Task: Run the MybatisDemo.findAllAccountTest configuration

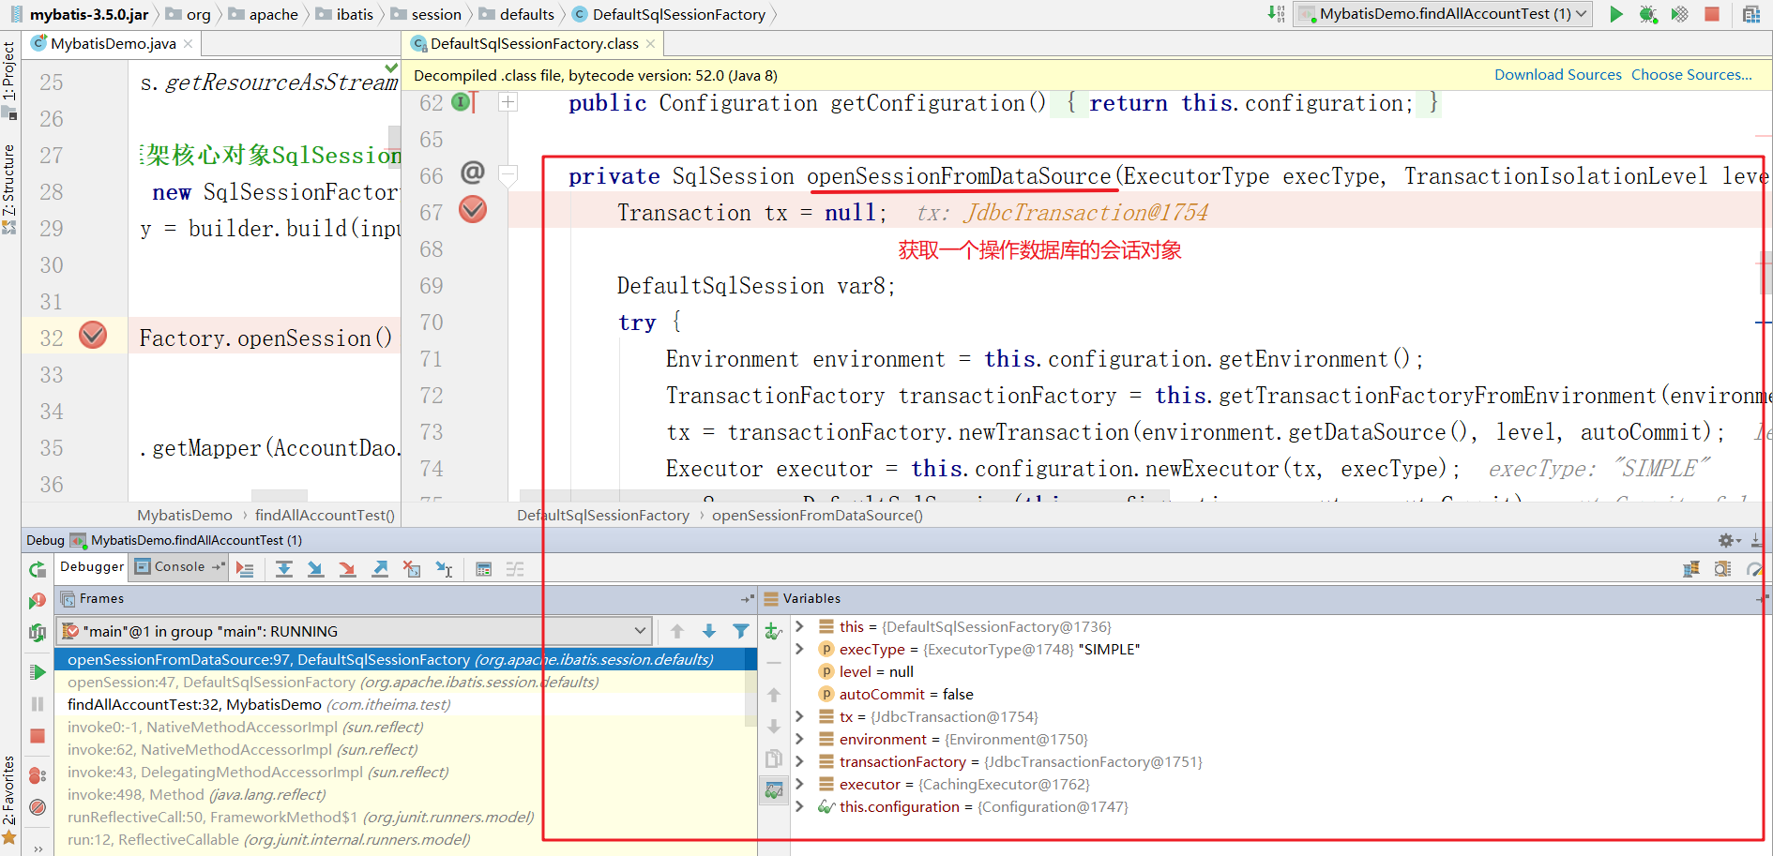Action: tap(1615, 14)
